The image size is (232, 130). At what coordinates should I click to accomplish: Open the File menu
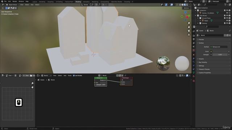(5, 1)
